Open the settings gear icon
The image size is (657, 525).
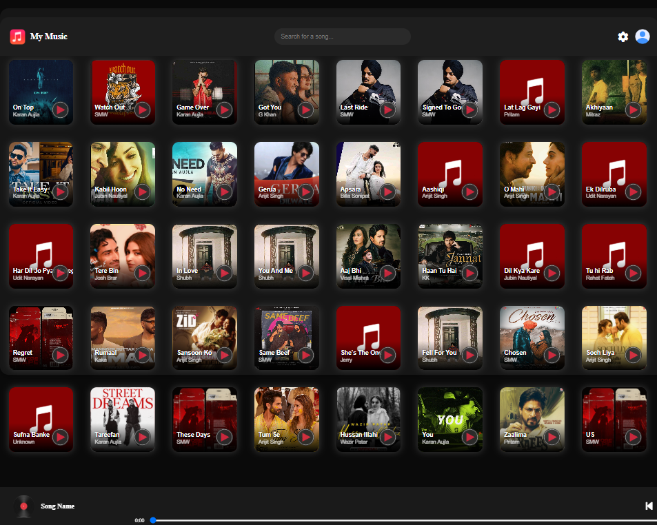(x=623, y=37)
